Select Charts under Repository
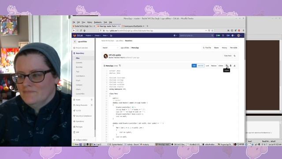 click(78, 89)
